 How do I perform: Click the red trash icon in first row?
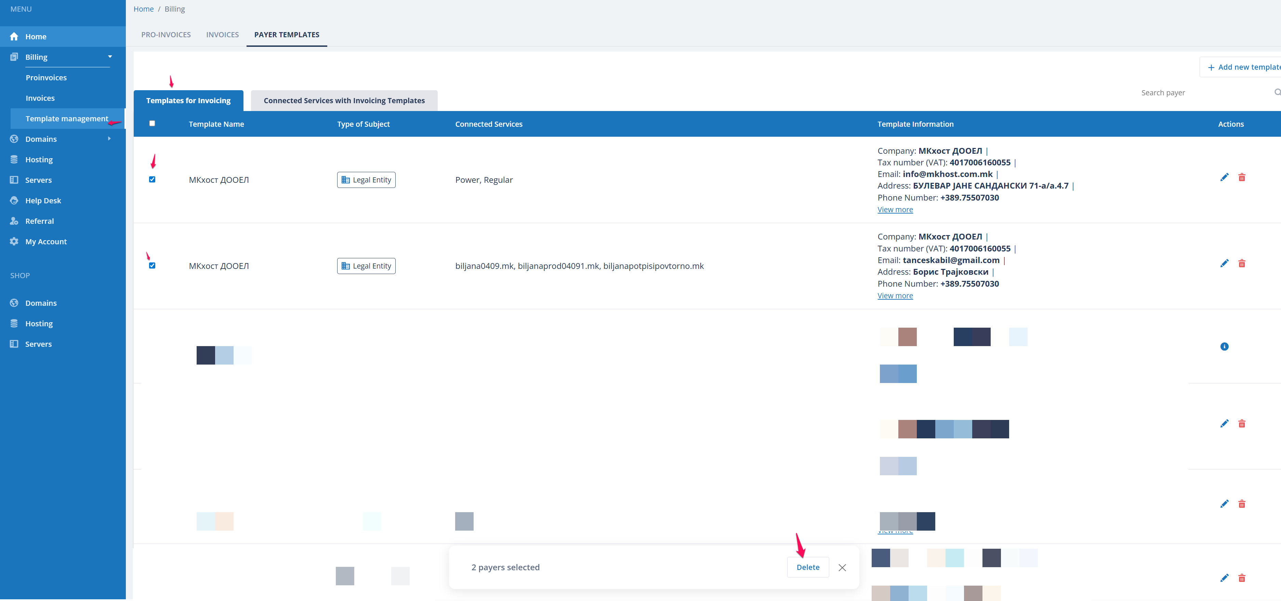pos(1241,177)
